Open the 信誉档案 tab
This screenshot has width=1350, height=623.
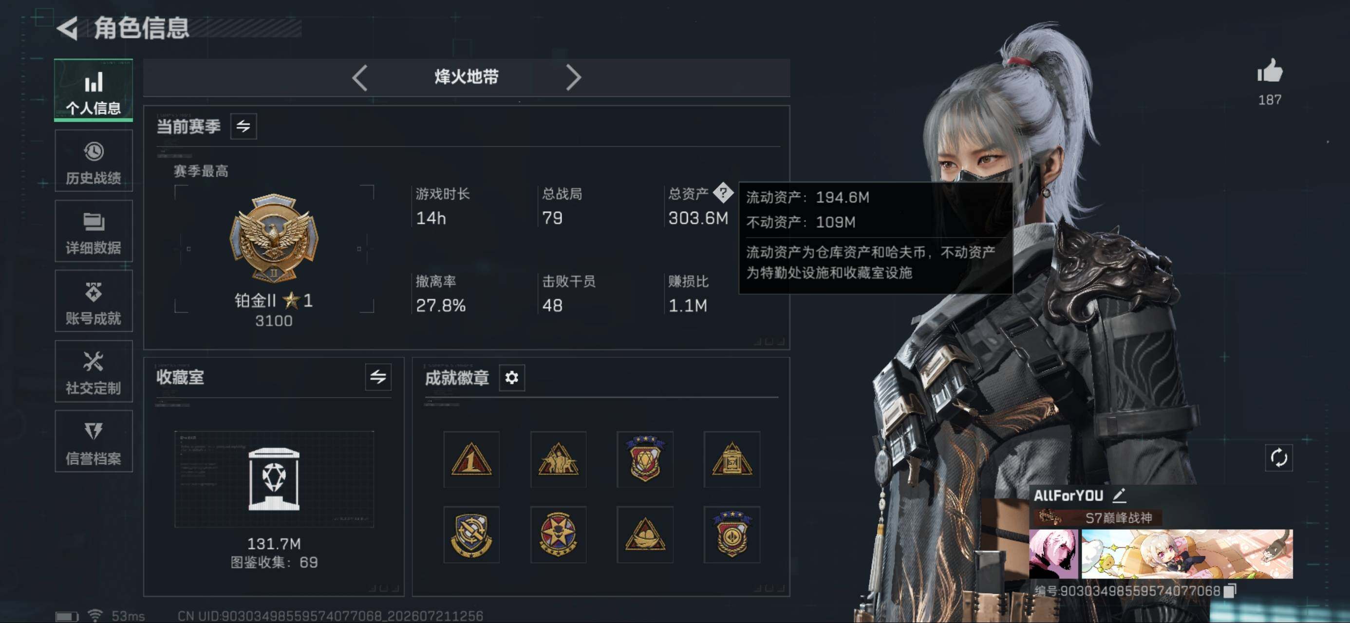click(x=94, y=441)
